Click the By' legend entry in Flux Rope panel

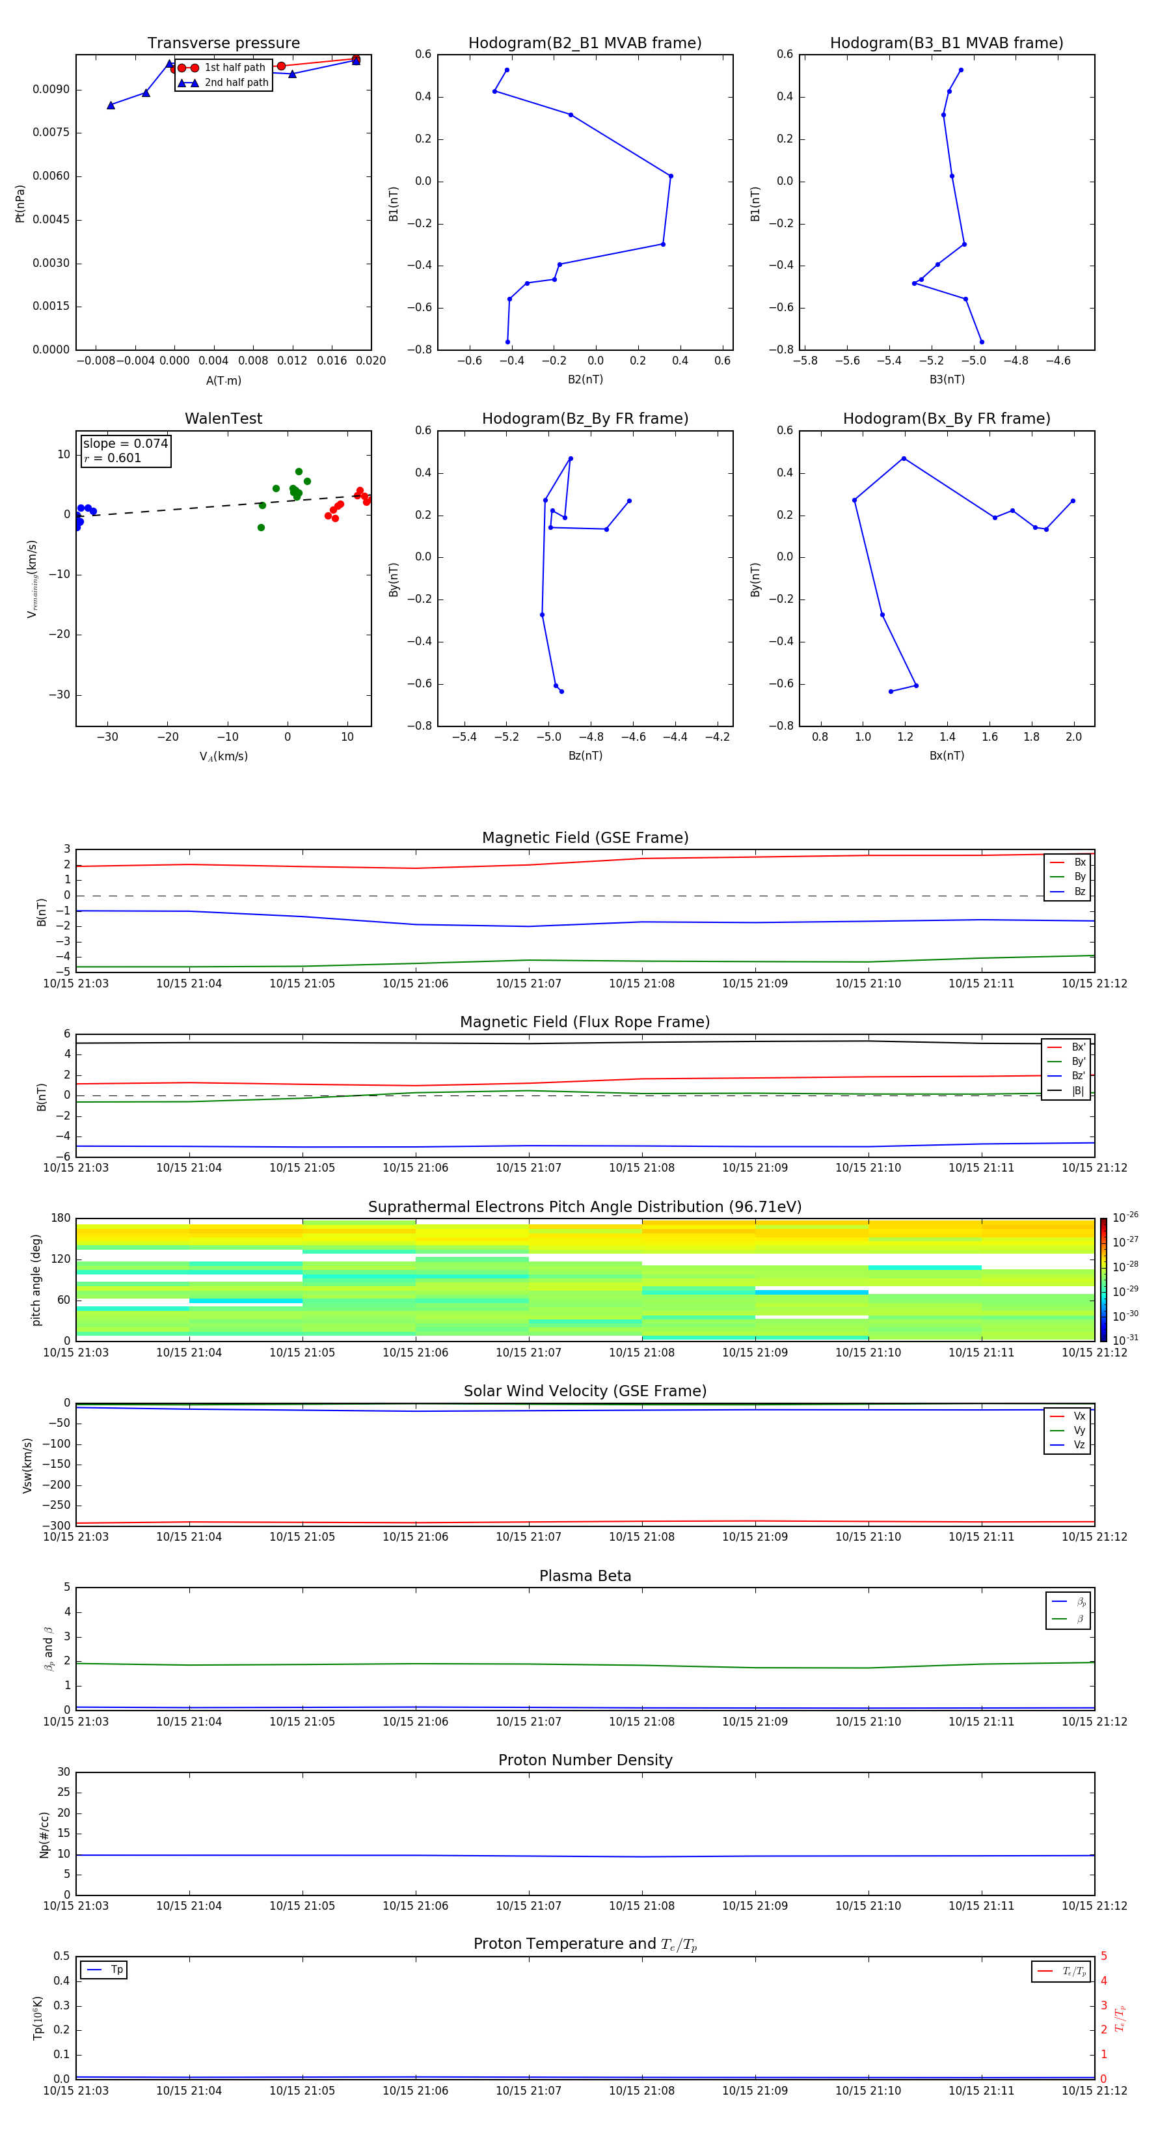pos(1066,1062)
